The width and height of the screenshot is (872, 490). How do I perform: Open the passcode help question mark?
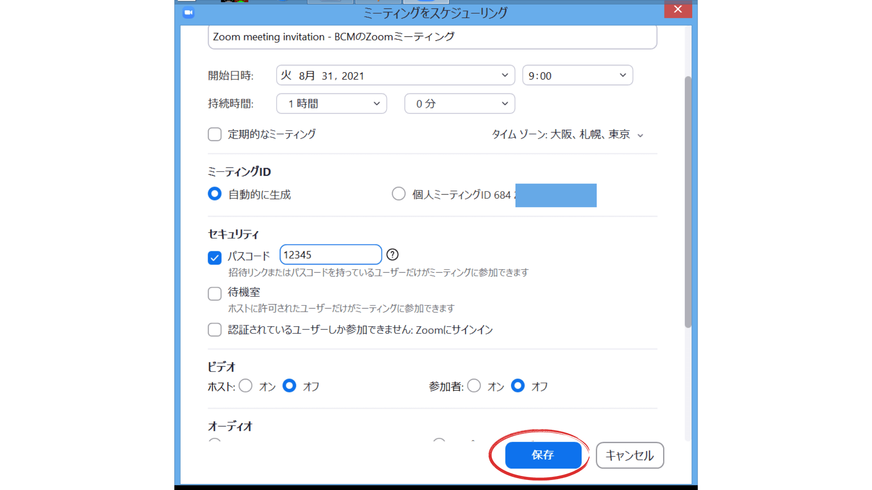coord(392,255)
